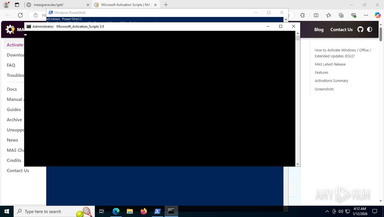
Task: Open Docs in the sidebar
Action: (12, 89)
